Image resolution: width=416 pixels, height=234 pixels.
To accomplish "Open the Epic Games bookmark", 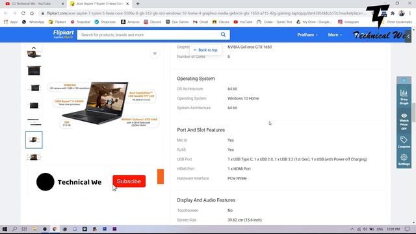I will [x=177, y=21].
